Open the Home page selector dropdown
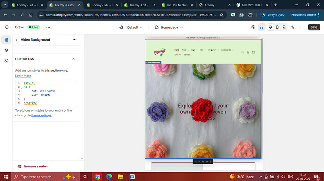The width and height of the screenshot is (324, 181). click(169, 27)
